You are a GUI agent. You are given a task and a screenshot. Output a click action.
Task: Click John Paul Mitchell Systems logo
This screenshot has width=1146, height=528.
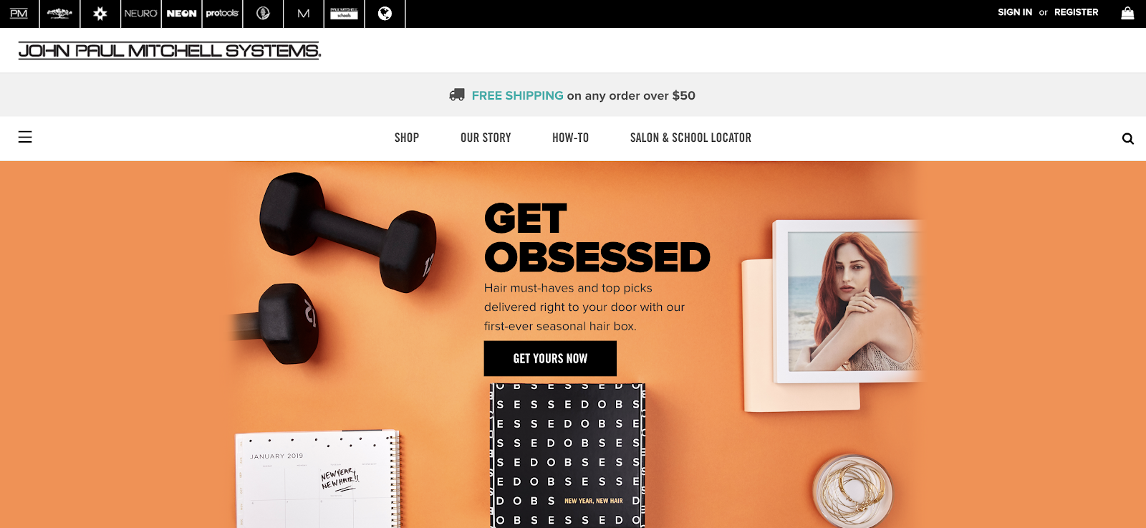[170, 50]
